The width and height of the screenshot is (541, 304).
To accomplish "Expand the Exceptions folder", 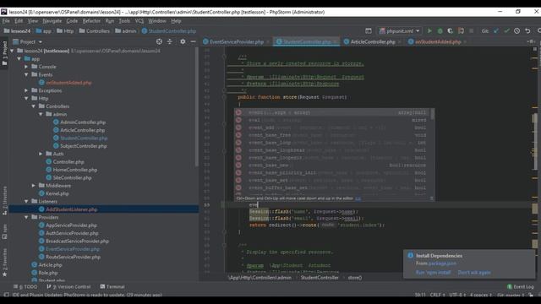I will pos(26,90).
